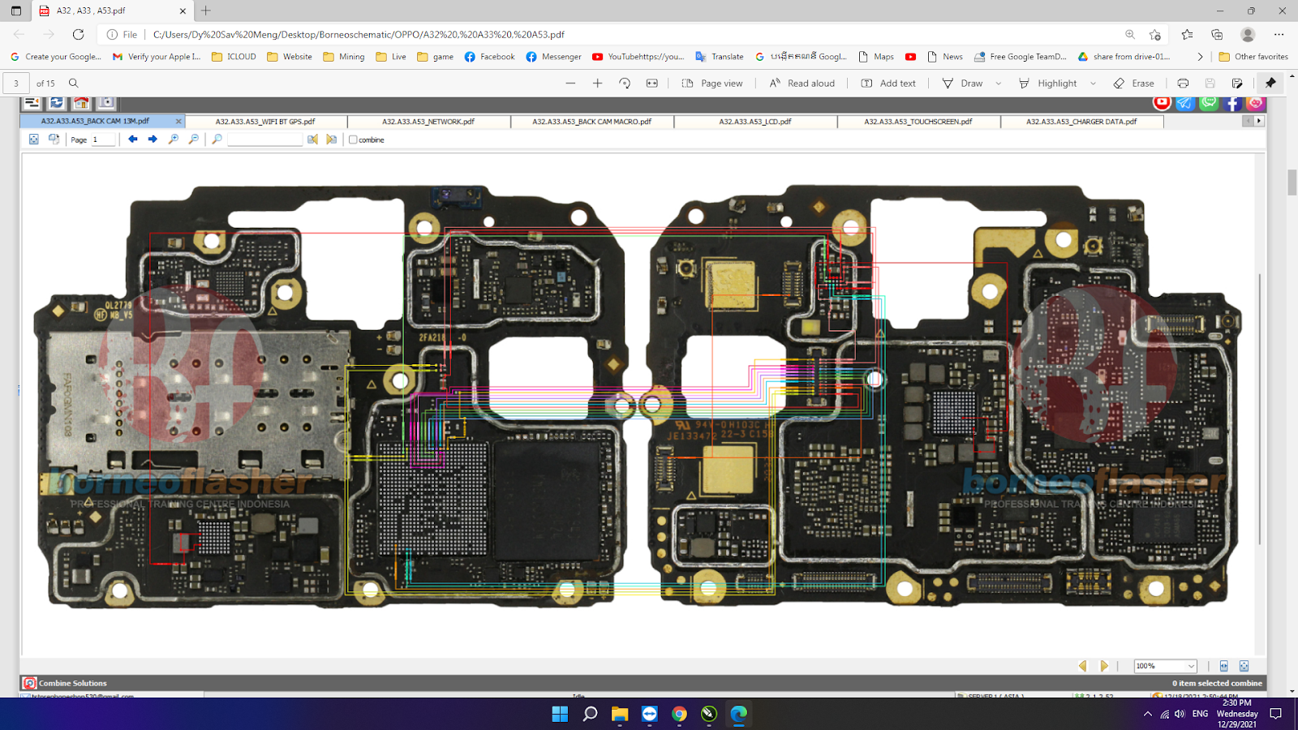Image resolution: width=1298 pixels, height=730 pixels.
Task: Unpin the PDF toolbar
Action: pyautogui.click(x=1270, y=84)
